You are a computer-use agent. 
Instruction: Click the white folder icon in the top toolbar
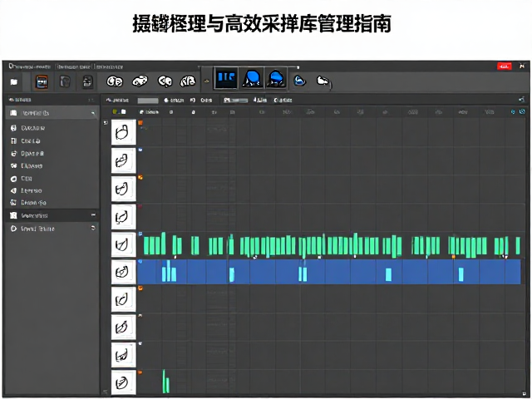tap(14, 82)
